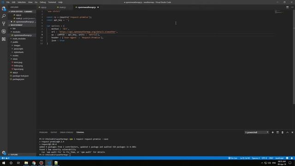Open Chrome from the taskbar
Image resolution: width=295 pixels, height=166 pixels.
[x=34, y=163]
